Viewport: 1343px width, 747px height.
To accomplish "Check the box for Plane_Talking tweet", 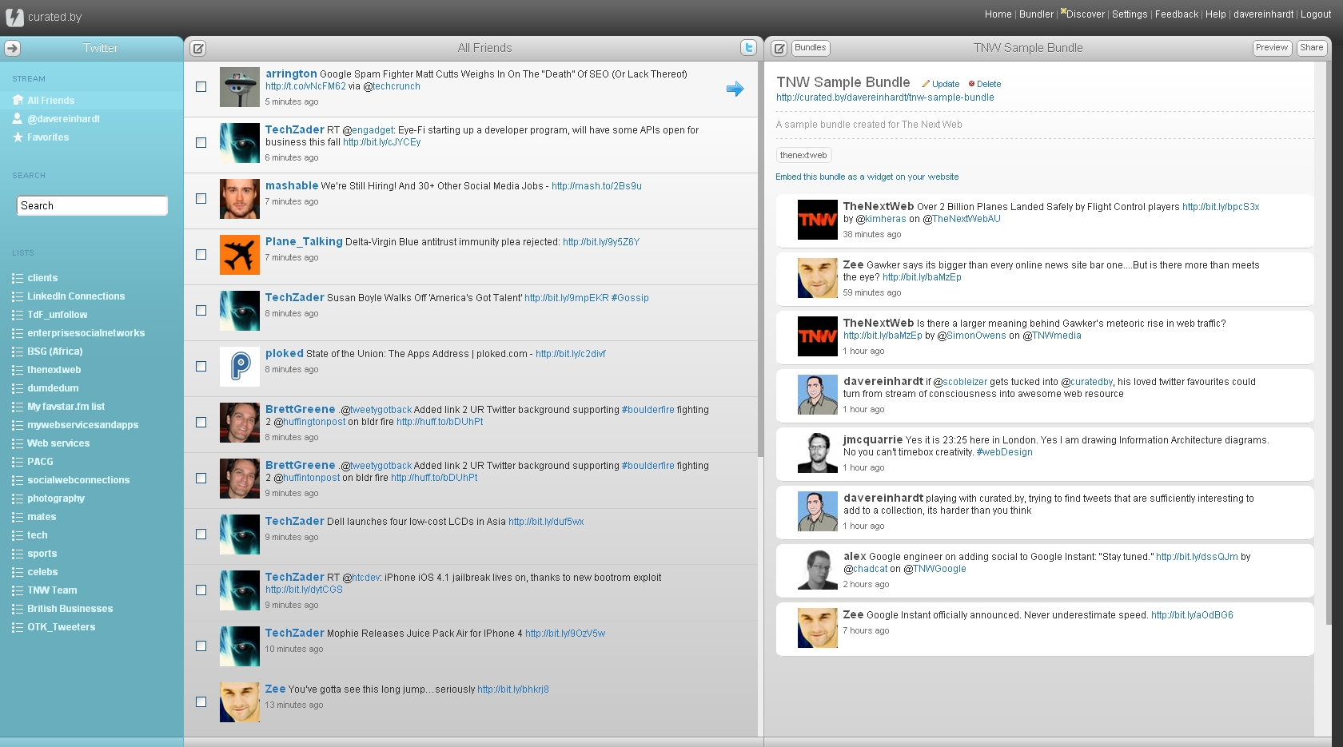I will [x=201, y=254].
